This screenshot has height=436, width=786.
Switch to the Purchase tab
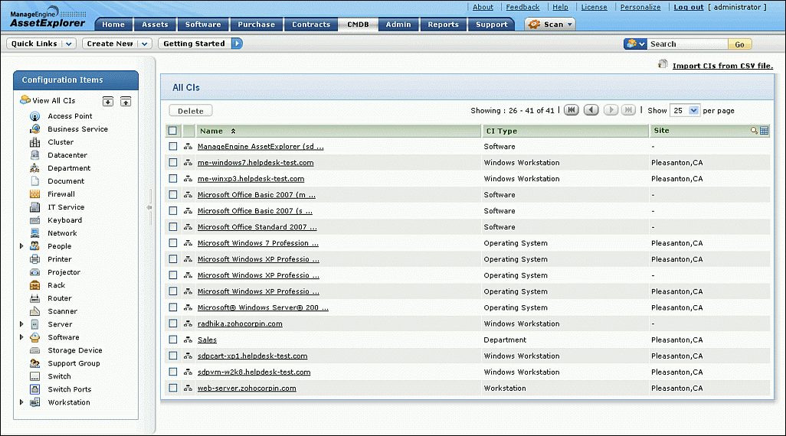click(256, 24)
